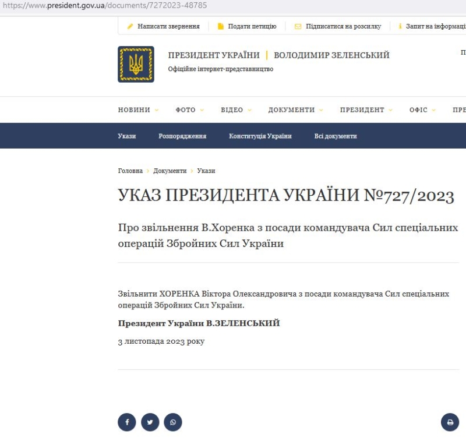
Task: Switch to the Розпорядження tab
Action: 182,136
